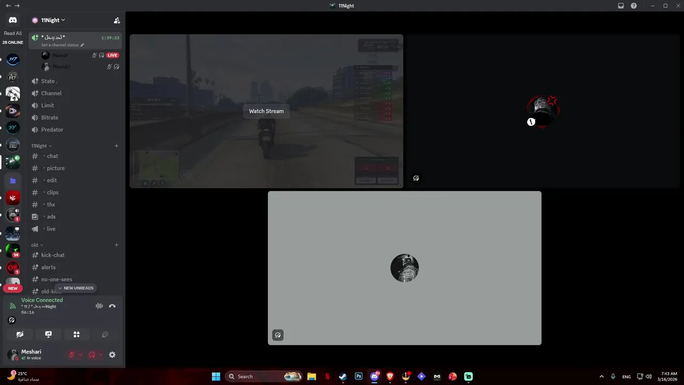Image resolution: width=684 pixels, height=385 pixels.
Task: Open headphone output options arrow
Action: [100, 355]
